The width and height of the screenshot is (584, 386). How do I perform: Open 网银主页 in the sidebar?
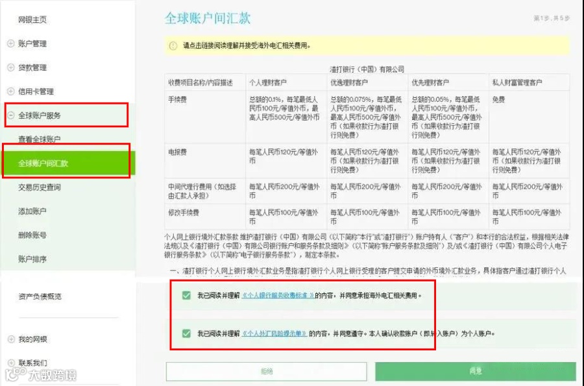point(32,19)
